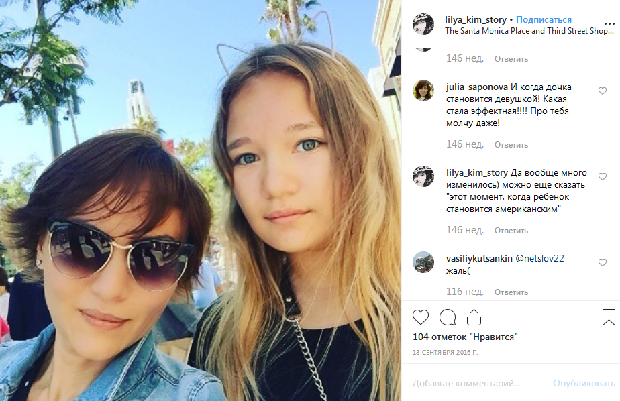Click the Опубликовать button
Viewport: 620px width, 401px height.
tap(584, 383)
